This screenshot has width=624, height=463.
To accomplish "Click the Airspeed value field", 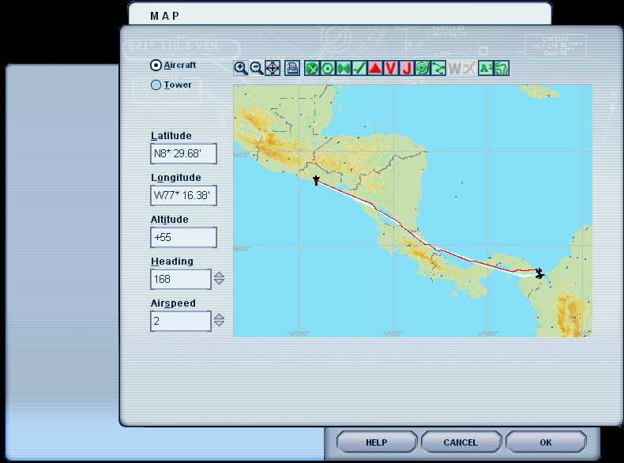I will coord(181,321).
